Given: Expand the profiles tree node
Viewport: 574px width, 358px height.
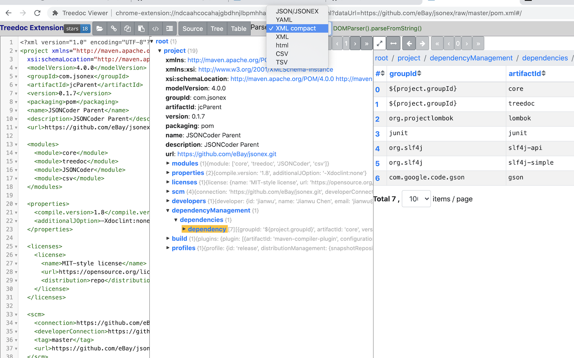Looking at the screenshot, I should click(168, 248).
